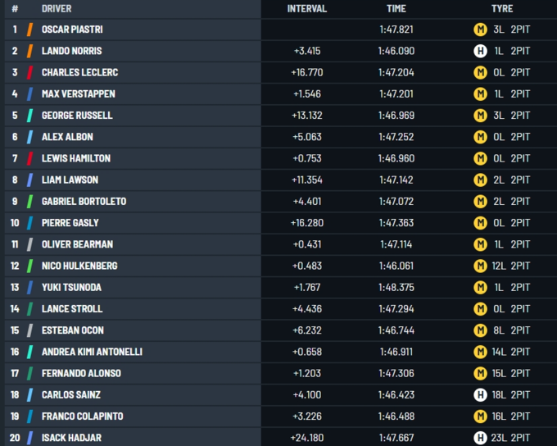Viewport: 557px width, 446px height.
Task: Click Oscar Piastri's medium tyre icon
Action: pos(480,30)
